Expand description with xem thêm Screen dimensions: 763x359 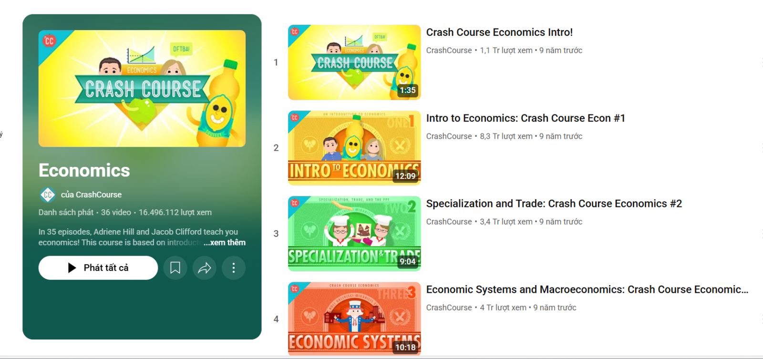[x=224, y=243]
